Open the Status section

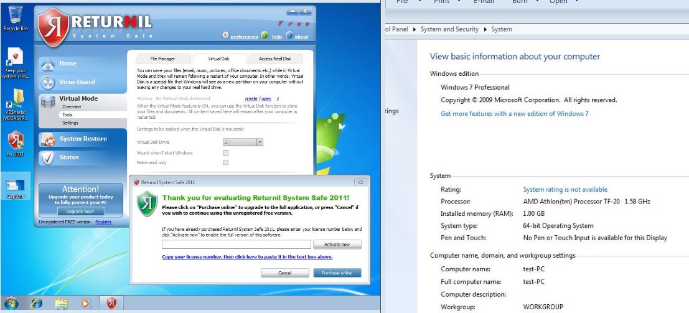pos(69,157)
